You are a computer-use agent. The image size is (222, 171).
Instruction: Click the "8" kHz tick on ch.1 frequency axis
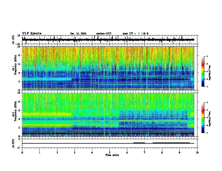point(20,55)
